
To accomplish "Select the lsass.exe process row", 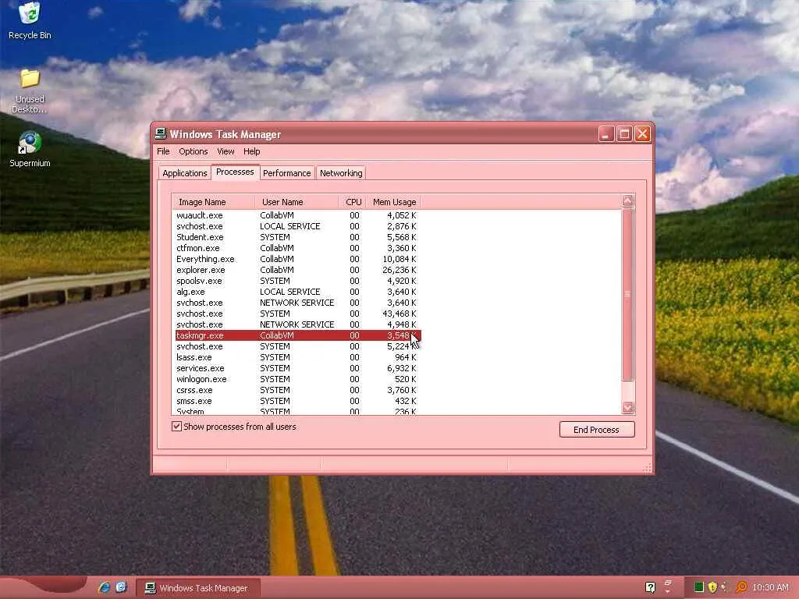I will 297,357.
